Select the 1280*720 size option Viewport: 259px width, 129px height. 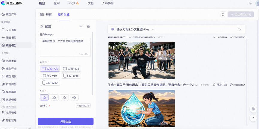50,69
